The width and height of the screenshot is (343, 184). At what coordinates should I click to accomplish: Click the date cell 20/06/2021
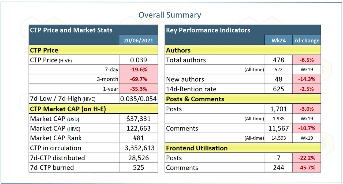pos(139,41)
